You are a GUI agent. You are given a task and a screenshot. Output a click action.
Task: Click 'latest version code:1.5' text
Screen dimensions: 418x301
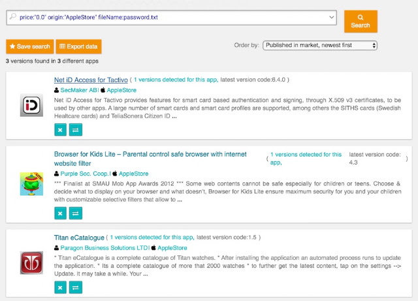(x=227, y=237)
